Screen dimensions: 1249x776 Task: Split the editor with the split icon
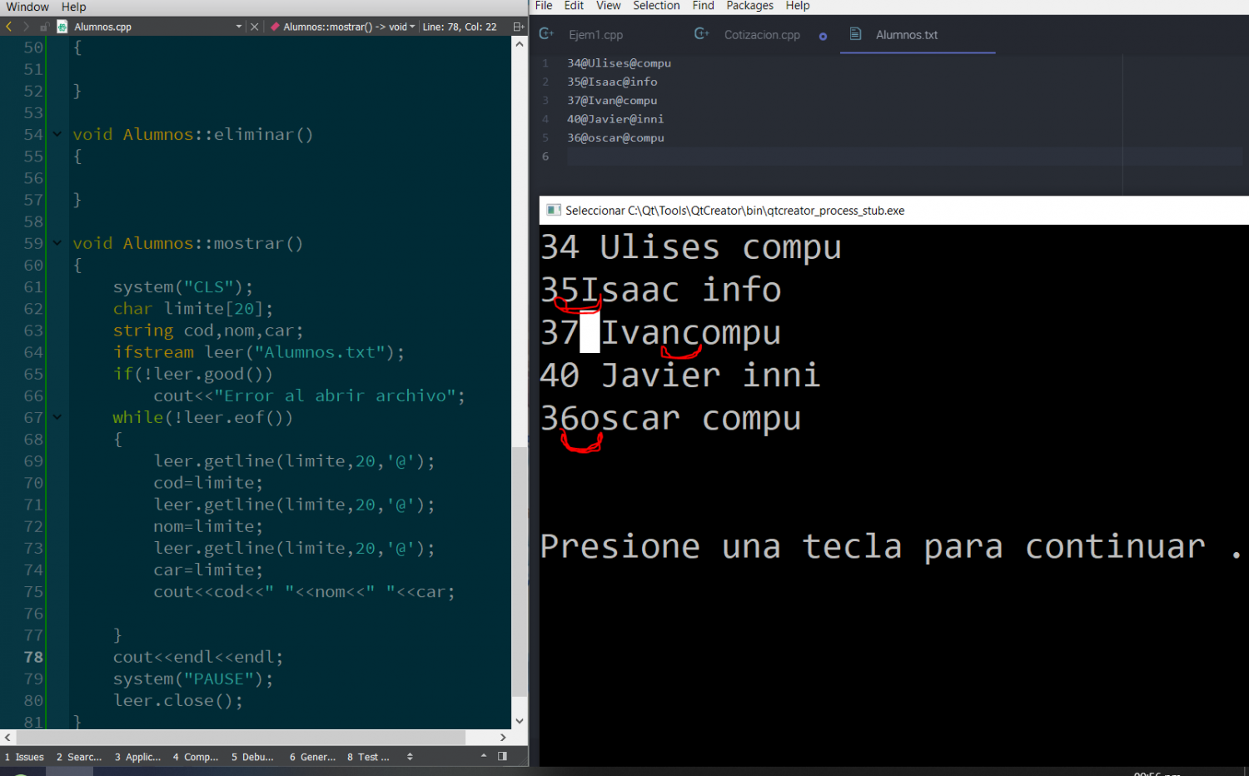click(518, 27)
